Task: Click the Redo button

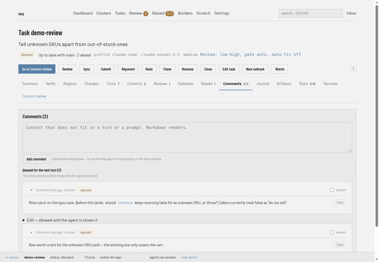Action: [149, 69]
